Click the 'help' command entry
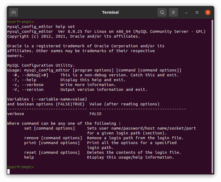Image resolution: width=221 pixels, height=182 pixels. tap(29, 157)
